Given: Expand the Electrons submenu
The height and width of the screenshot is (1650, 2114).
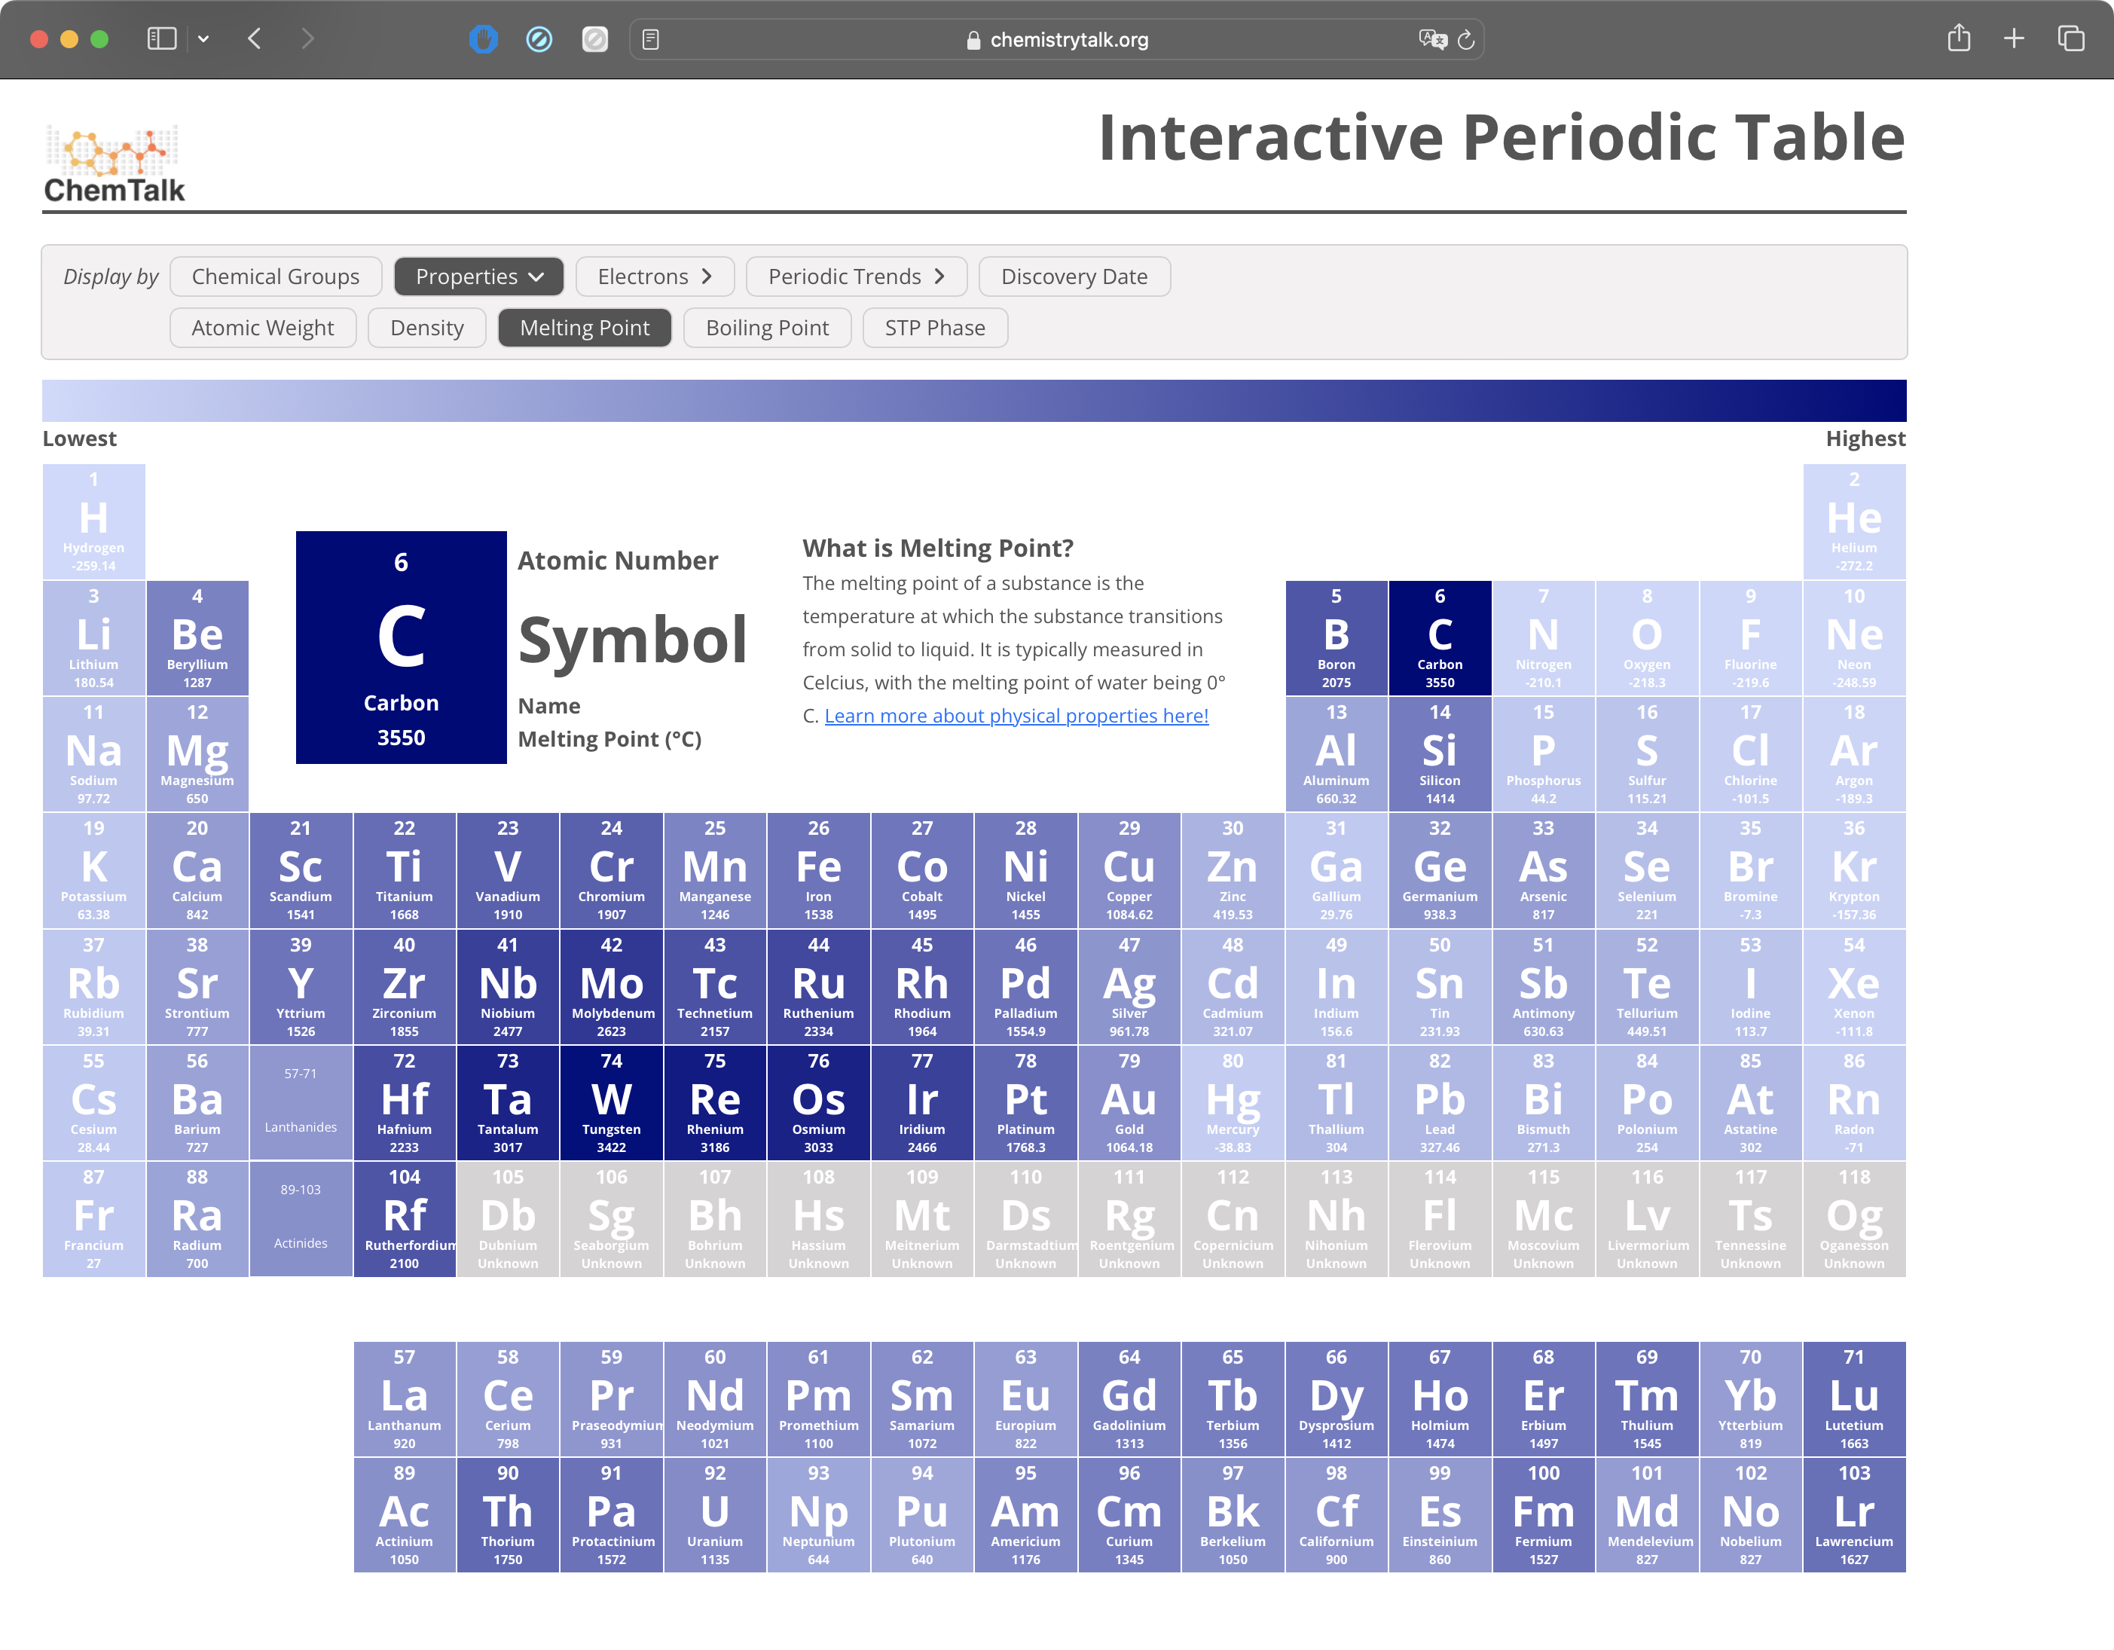Looking at the screenshot, I should (655, 277).
